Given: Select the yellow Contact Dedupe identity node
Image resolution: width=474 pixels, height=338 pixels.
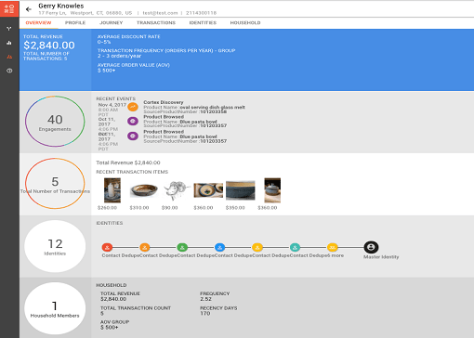Looking at the screenshot, I should (257, 247).
